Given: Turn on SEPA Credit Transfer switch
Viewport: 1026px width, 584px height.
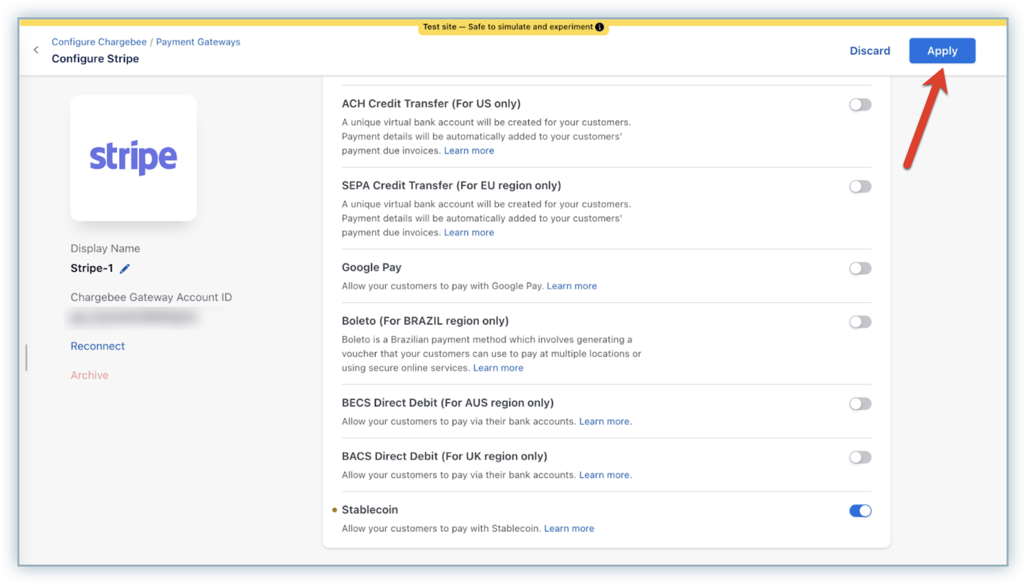Looking at the screenshot, I should 860,187.
